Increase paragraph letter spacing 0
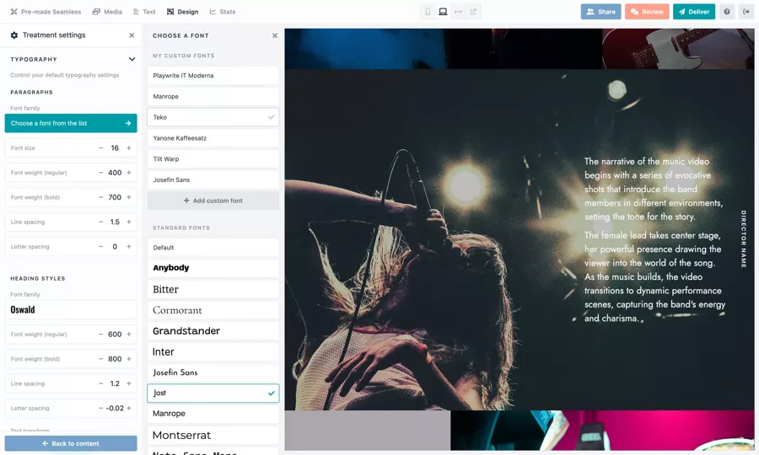Viewport: 759px width, 455px height. [129, 247]
